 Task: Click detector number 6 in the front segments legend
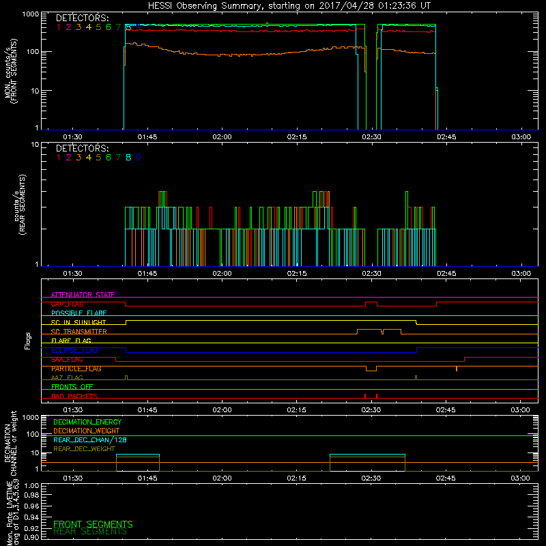[109, 27]
